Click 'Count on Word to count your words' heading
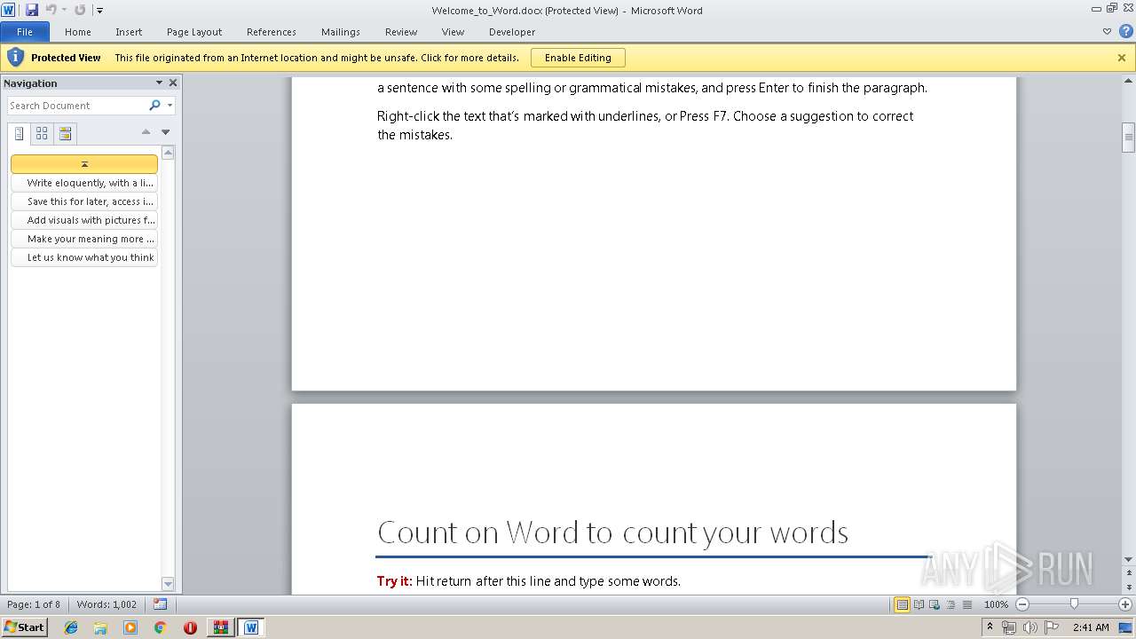This screenshot has width=1136, height=639. tap(612, 532)
